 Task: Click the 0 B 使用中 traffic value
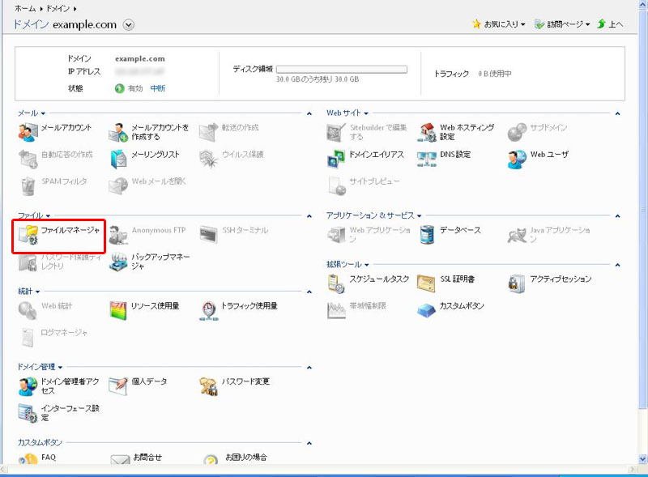click(x=494, y=74)
